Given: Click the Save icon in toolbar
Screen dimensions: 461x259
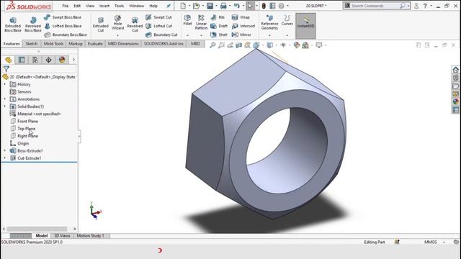Looking at the screenshot, I should [210, 6].
